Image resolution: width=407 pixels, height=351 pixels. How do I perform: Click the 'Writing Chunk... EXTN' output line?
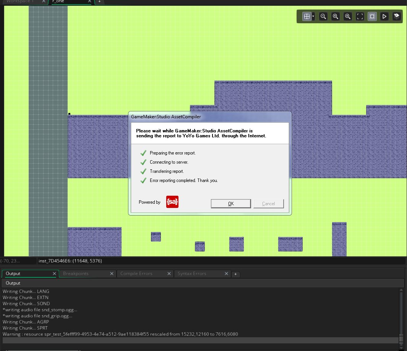(26, 298)
